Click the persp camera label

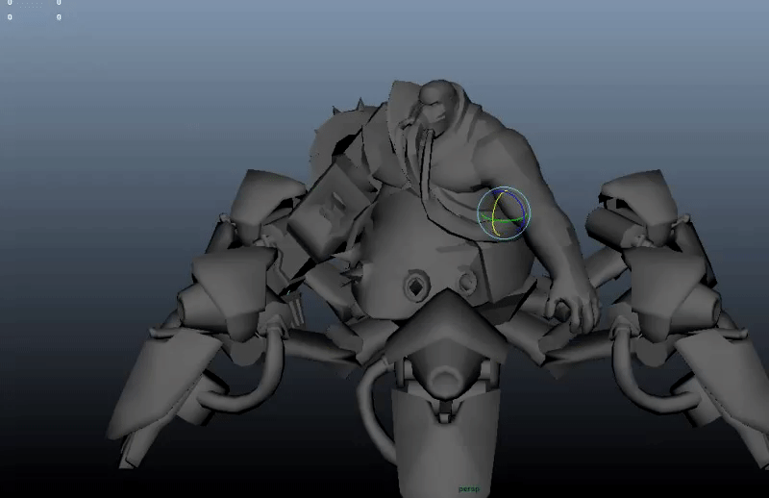pos(469,488)
